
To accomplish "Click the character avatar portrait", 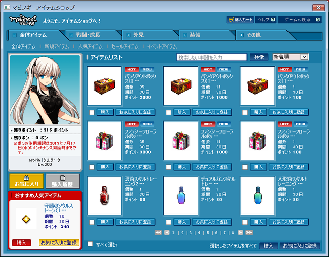I will pos(45,90).
